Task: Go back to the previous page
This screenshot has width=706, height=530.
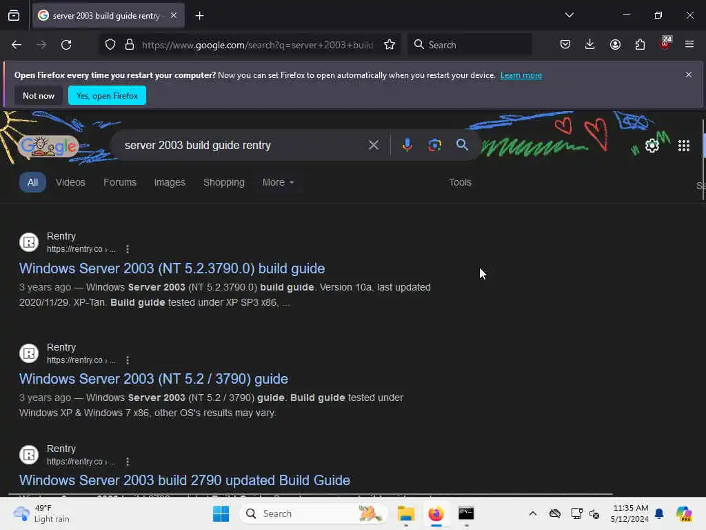Action: [x=17, y=45]
